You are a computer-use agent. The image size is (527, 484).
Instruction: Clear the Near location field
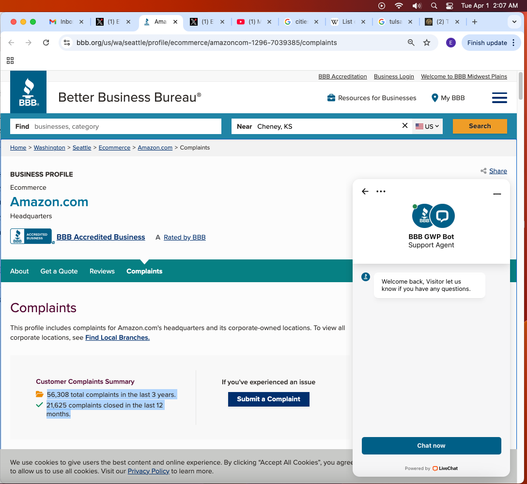404,126
